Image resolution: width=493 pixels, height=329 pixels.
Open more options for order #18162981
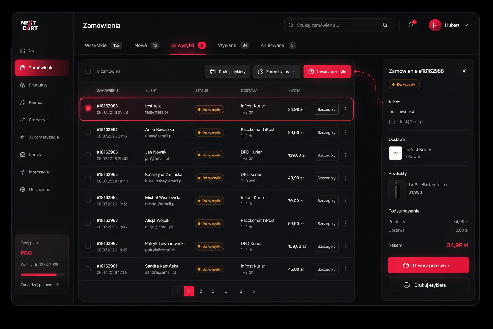[345, 269]
